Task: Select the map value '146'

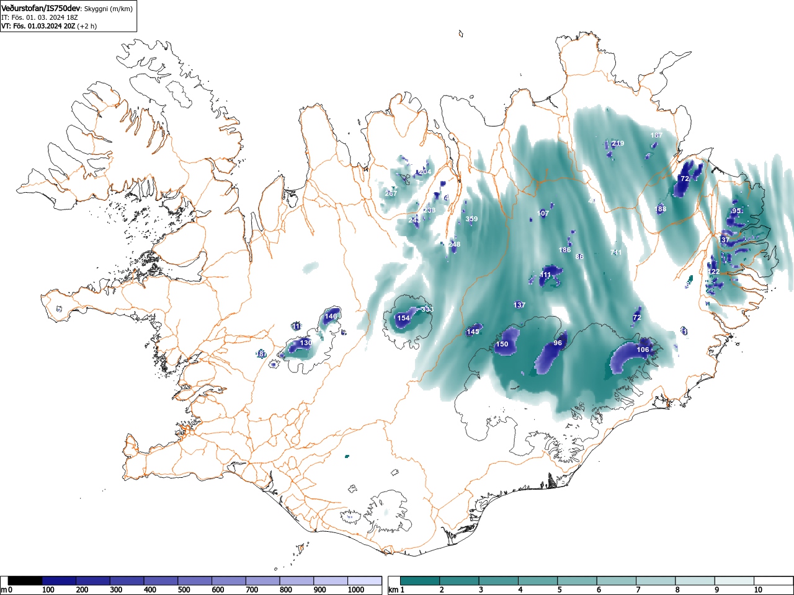Action: 331,316
